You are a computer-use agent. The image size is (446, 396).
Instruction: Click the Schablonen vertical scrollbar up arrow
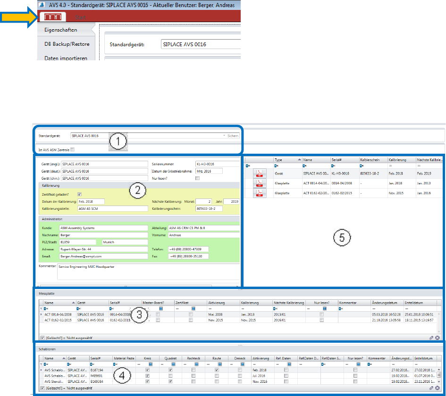point(439,369)
